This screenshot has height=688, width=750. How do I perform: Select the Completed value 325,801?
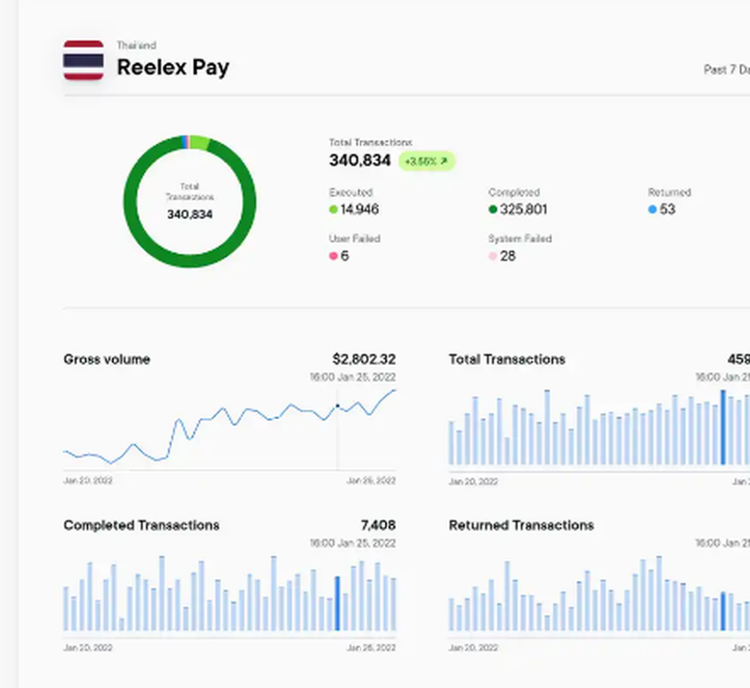(523, 209)
